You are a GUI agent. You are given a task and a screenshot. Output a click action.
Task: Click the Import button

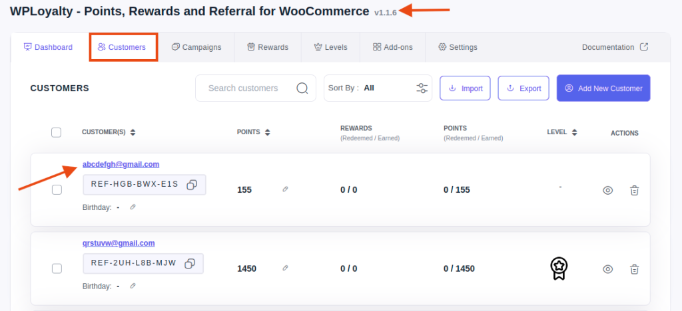pos(465,88)
